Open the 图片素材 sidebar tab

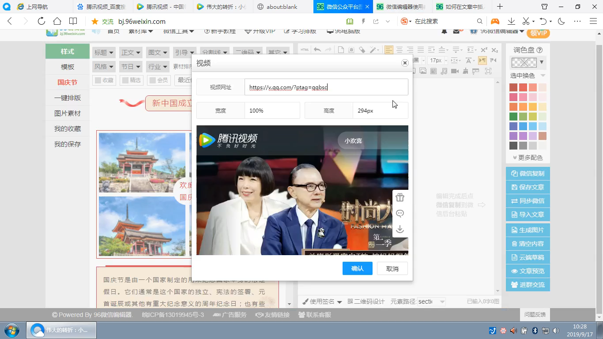coord(68,113)
